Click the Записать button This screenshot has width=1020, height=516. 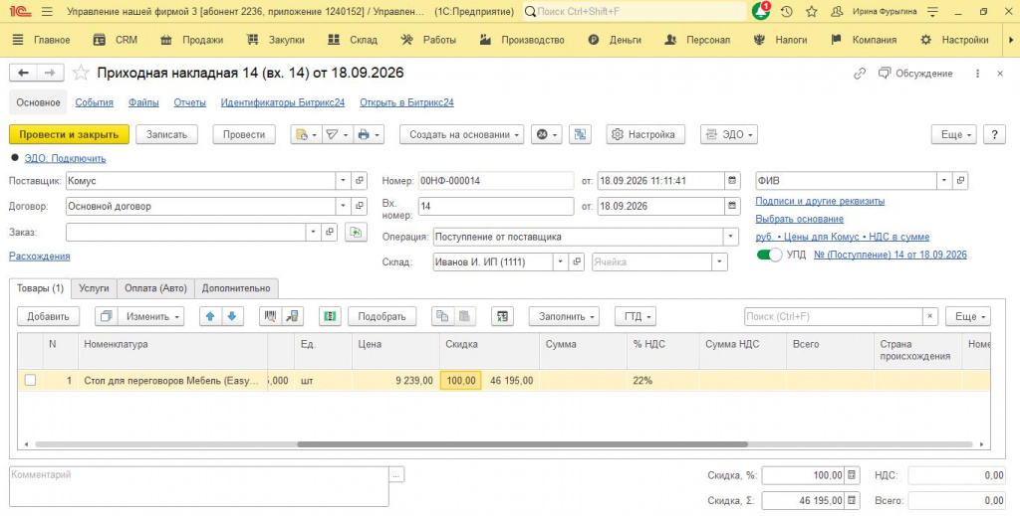point(166,134)
